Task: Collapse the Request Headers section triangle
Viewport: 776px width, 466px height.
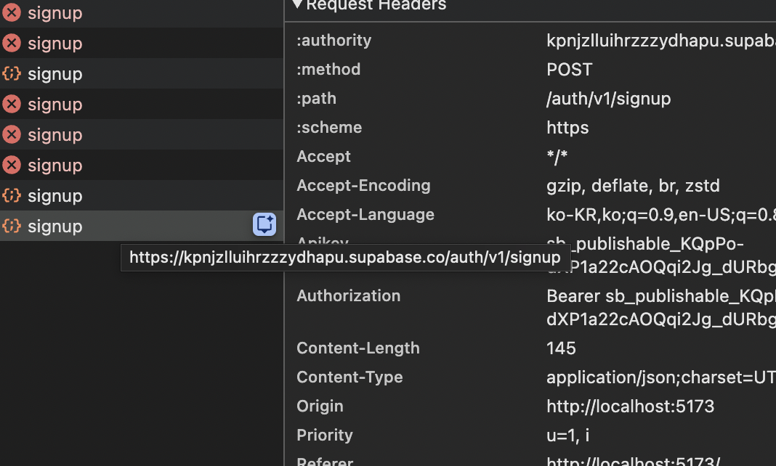Action: point(297,5)
